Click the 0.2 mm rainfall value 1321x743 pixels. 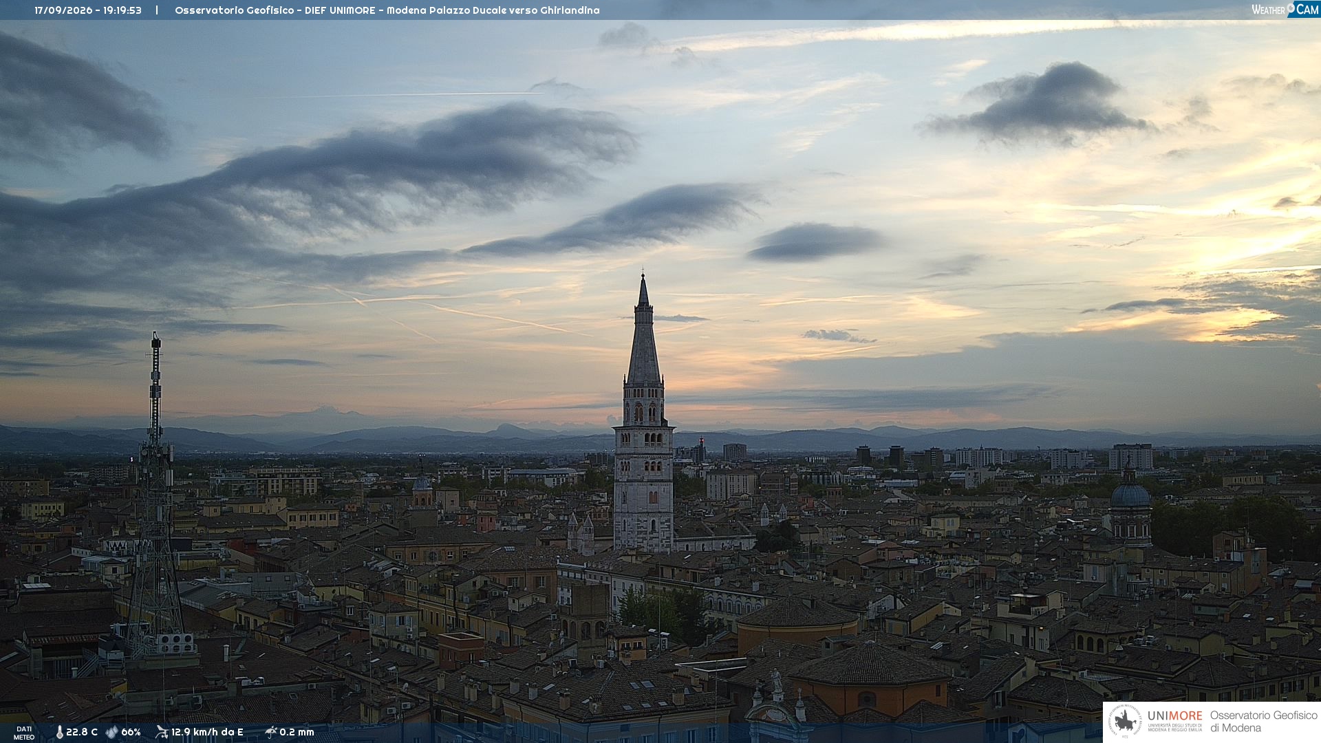pyautogui.click(x=297, y=732)
